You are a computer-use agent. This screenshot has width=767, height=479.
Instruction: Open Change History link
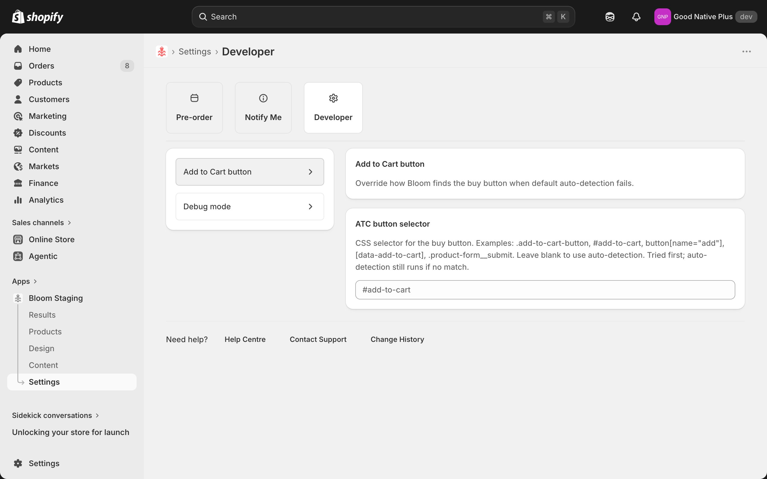[x=397, y=339]
